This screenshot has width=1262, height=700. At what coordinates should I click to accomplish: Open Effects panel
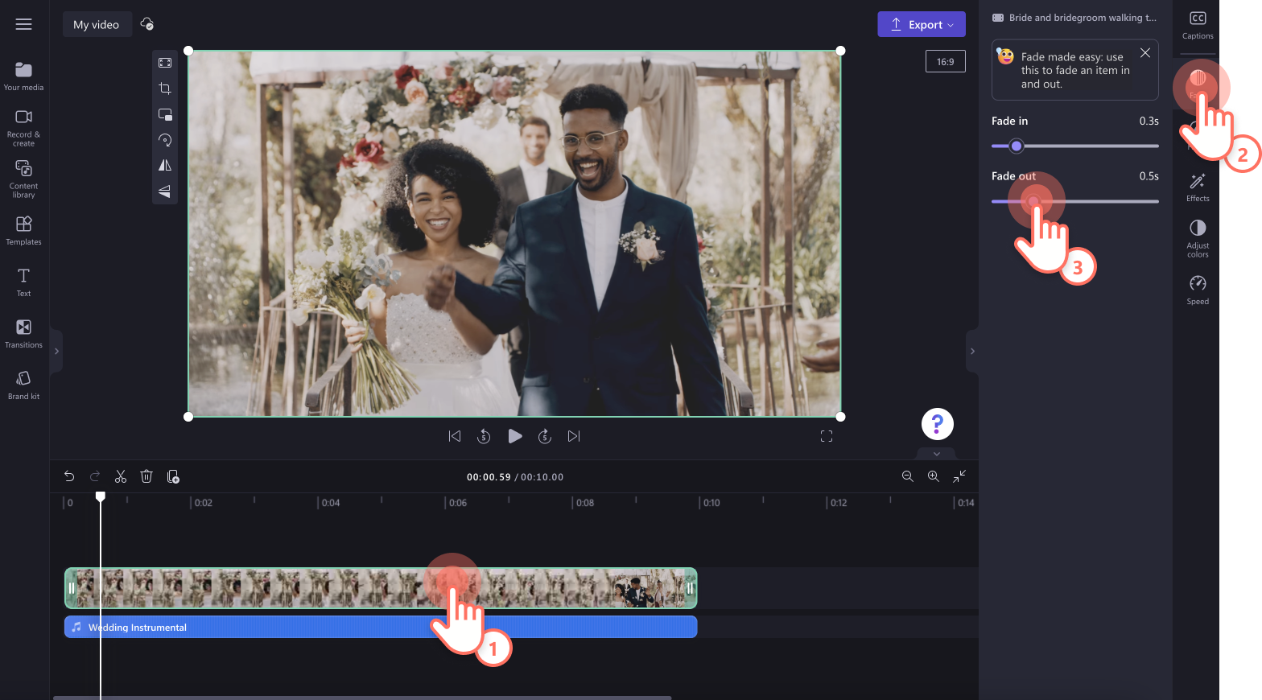(x=1198, y=187)
